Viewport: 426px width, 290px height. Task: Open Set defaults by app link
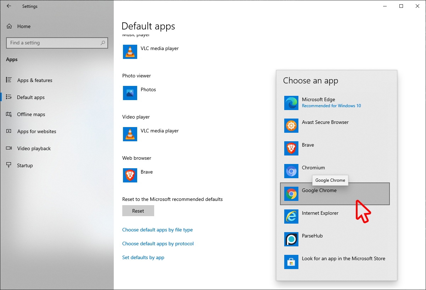click(x=143, y=257)
